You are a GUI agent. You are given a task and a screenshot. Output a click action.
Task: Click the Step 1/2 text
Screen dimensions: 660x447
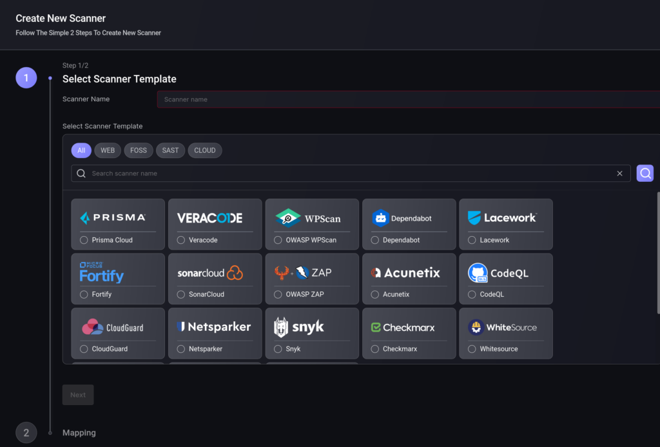pyautogui.click(x=75, y=65)
